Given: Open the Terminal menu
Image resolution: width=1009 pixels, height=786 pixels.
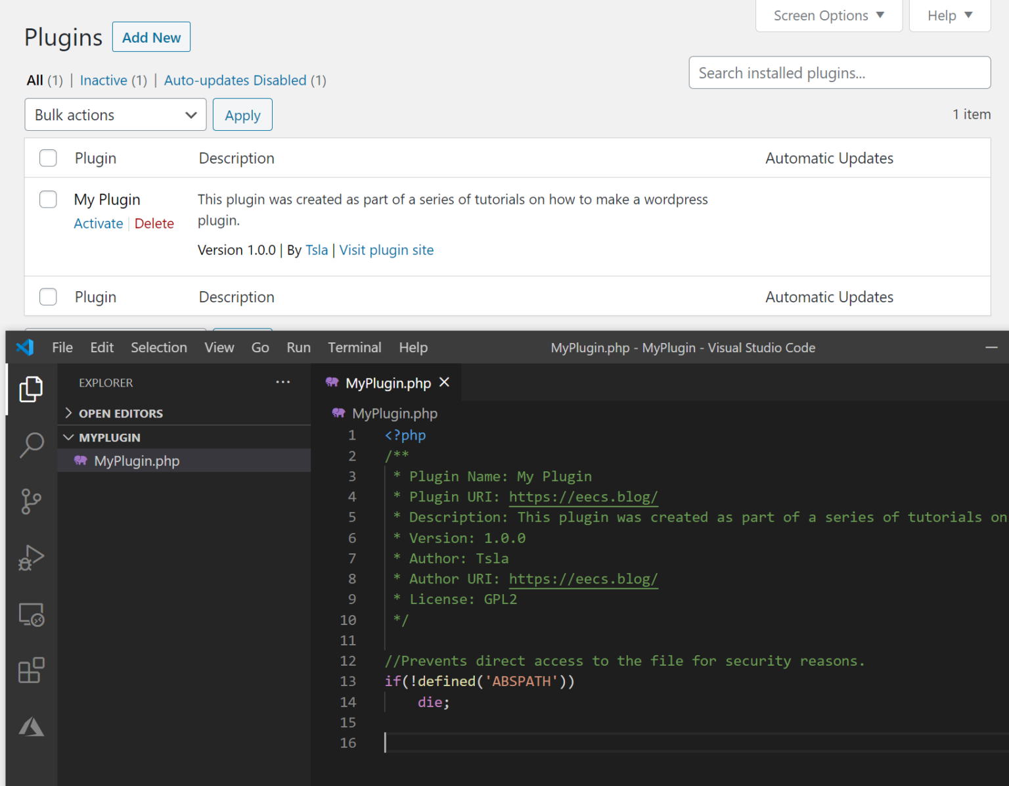Looking at the screenshot, I should [x=354, y=348].
